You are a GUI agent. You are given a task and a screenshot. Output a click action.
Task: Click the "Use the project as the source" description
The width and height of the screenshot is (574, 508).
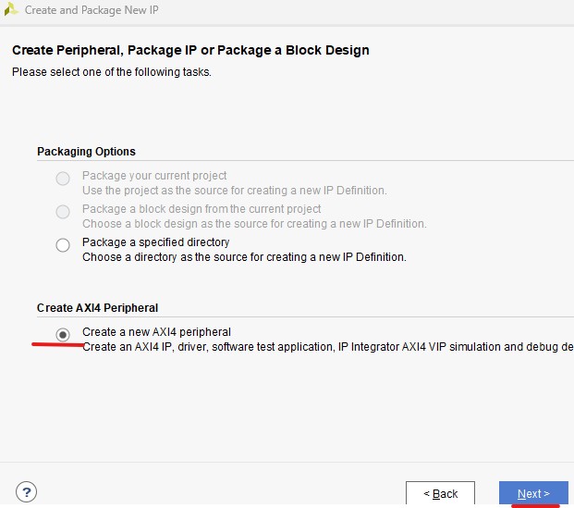pos(234,191)
